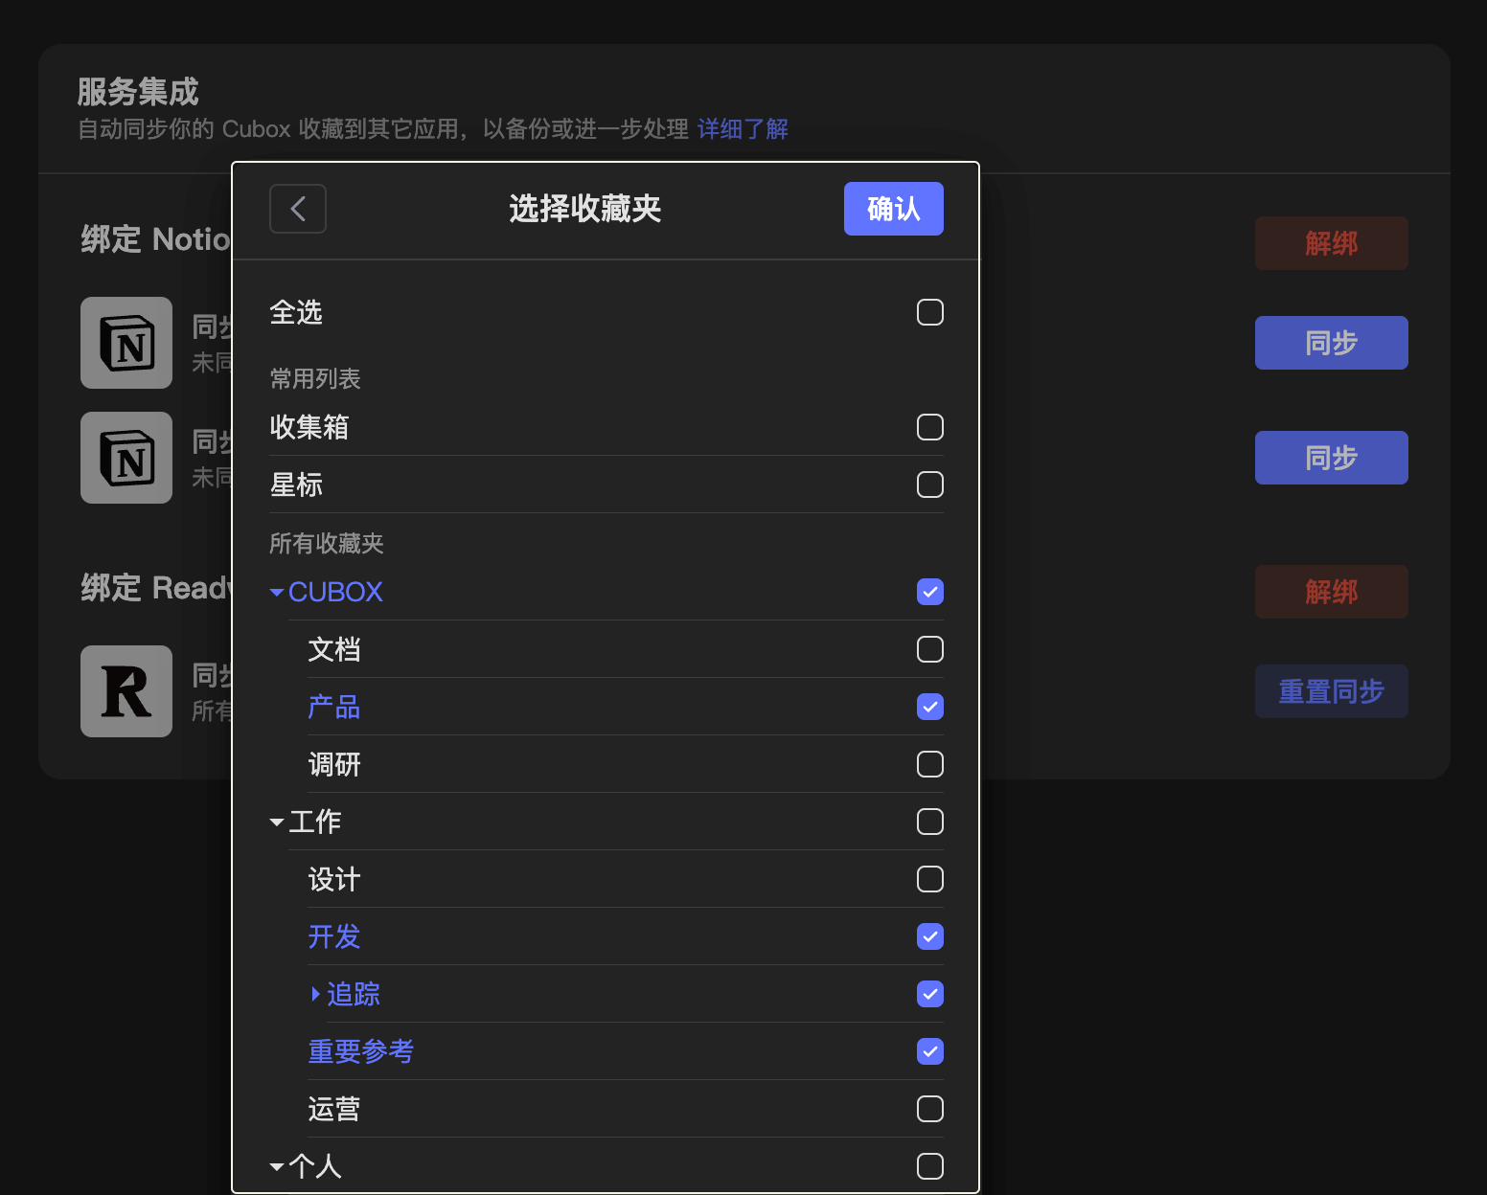This screenshot has height=1195, width=1487.
Task: Toggle the 全选 select-all checkbox
Action: pos(928,312)
